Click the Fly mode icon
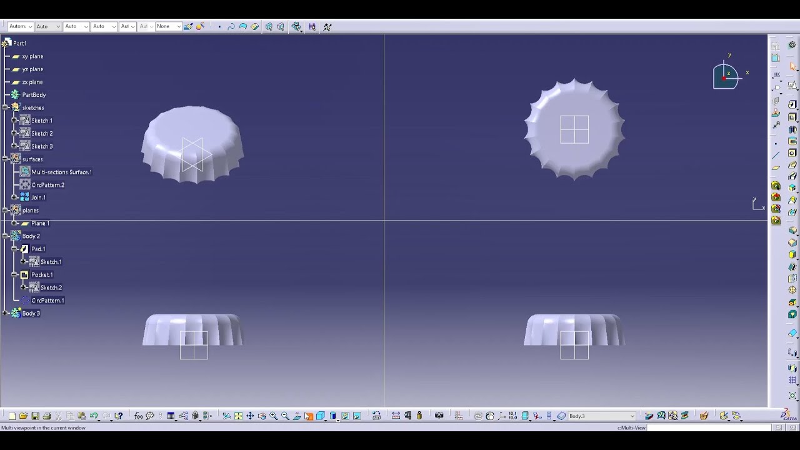The image size is (800, 450). point(226,416)
